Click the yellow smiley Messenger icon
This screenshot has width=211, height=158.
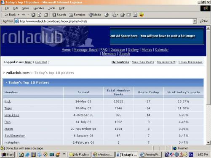142,15
